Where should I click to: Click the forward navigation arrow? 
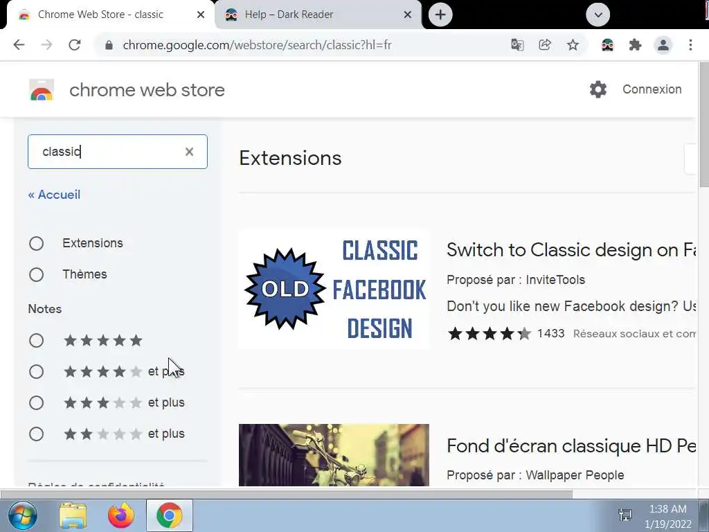46,45
